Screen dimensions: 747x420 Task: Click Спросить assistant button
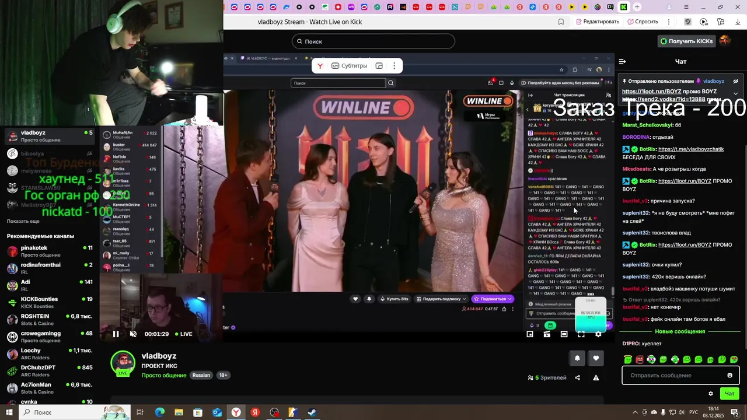[643, 22]
